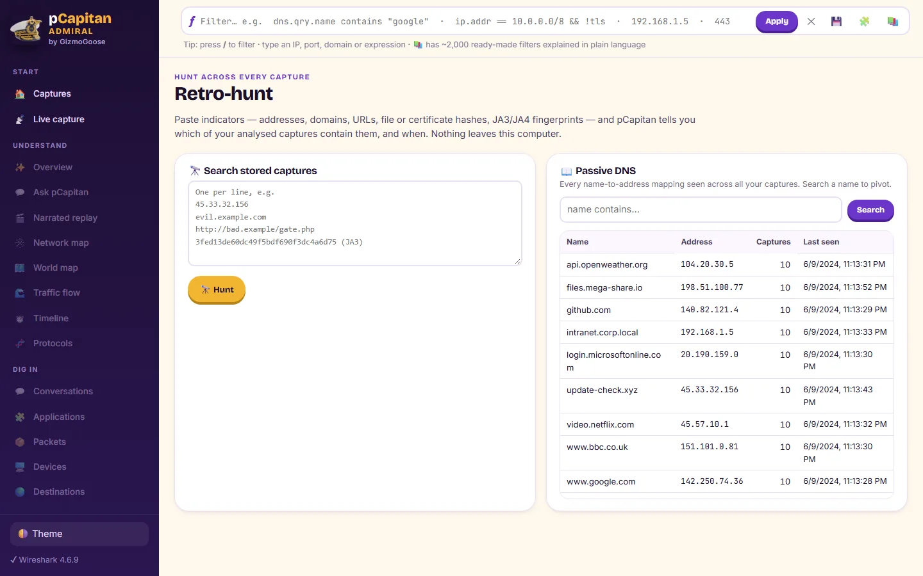923x576 pixels.
Task: Click address 45.57.10.1 for video.netflix.com
Action: point(704,424)
